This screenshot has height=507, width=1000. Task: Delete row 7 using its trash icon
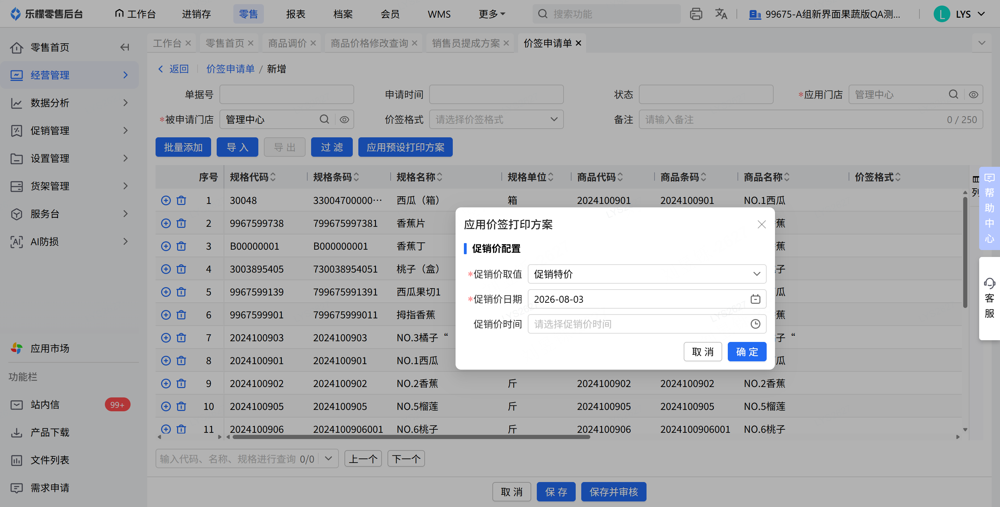coord(181,338)
